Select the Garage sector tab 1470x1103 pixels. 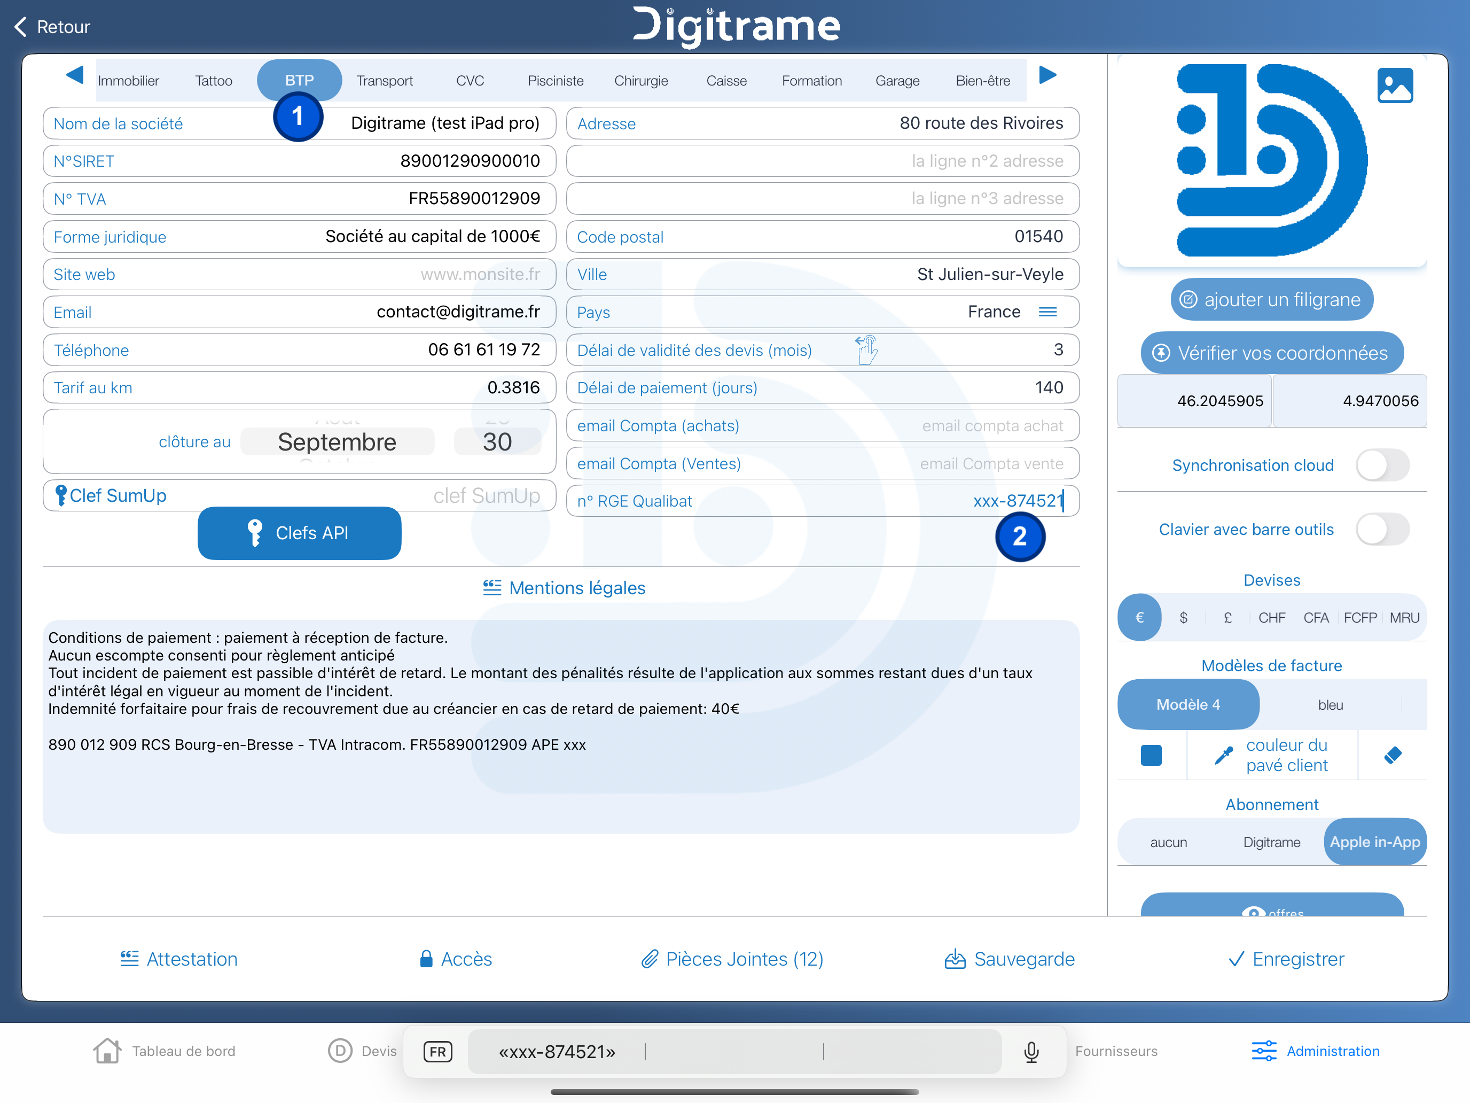pos(897,81)
